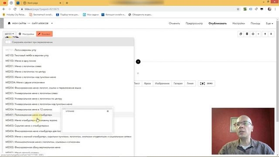
Task: Select ME502 fixed side vertical menu
Action: [x=33, y=147]
